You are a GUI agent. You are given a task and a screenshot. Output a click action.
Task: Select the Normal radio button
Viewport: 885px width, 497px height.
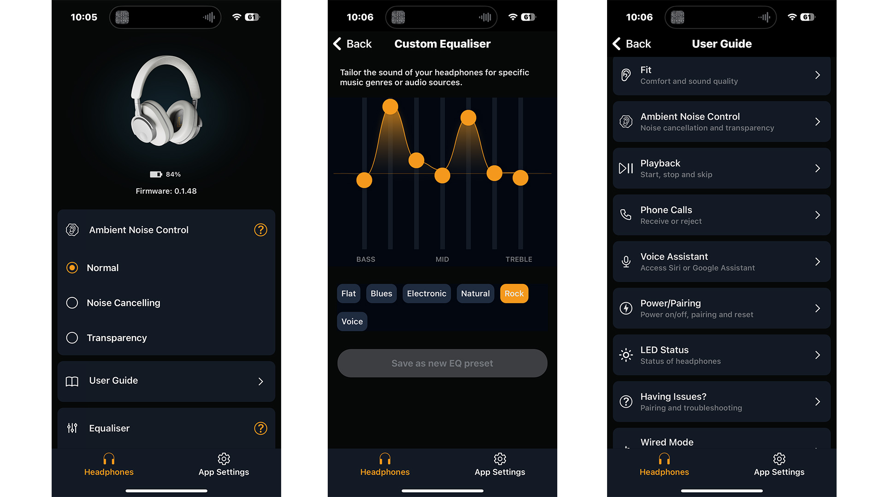tap(72, 267)
